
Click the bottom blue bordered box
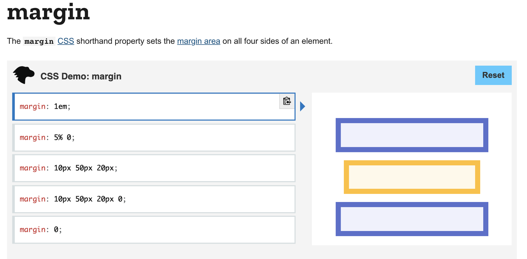(412, 219)
